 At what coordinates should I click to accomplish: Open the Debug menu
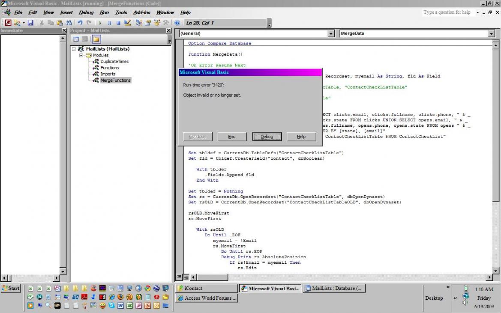point(86,12)
